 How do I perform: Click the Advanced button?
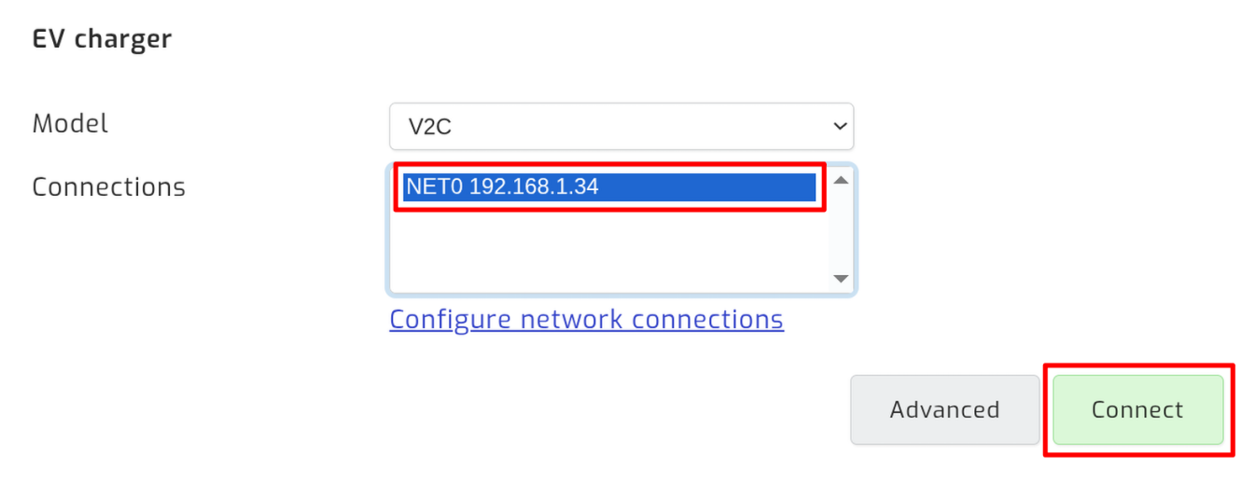pyautogui.click(x=944, y=410)
